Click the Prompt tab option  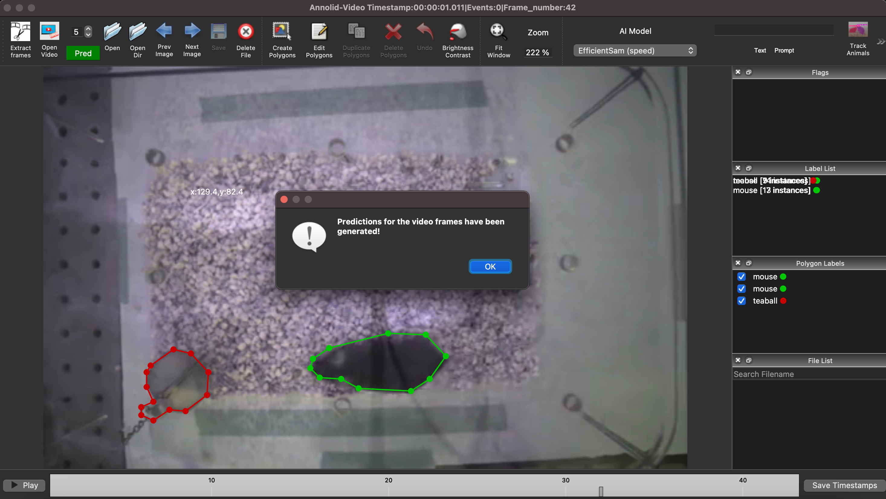[784, 50]
